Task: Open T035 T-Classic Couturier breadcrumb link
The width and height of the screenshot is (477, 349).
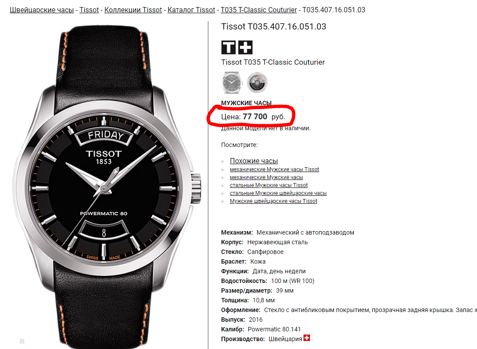Action: 259,10
